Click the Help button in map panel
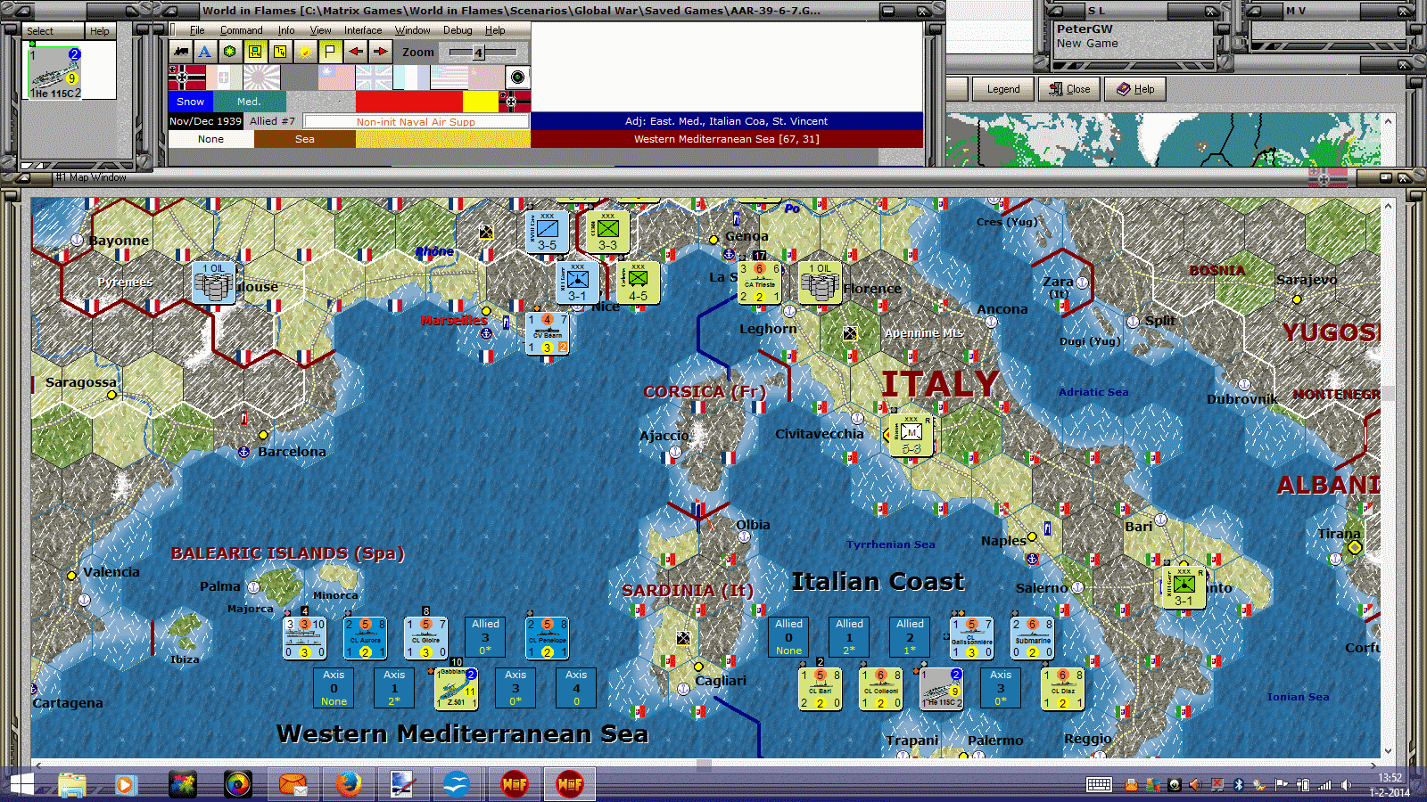 click(x=1135, y=89)
